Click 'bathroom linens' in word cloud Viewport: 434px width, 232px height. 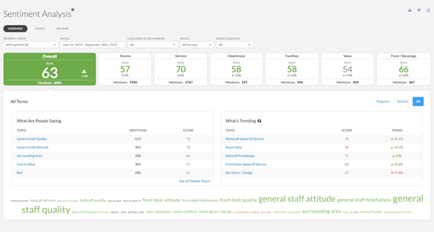(20, 201)
